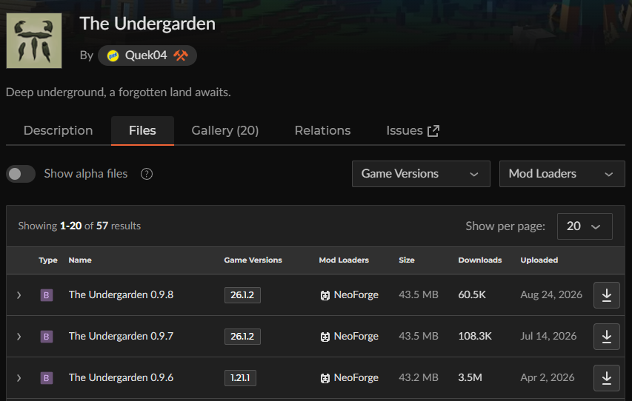Click the help icon beside Show alpha files
This screenshot has width=632, height=401.
coord(147,174)
